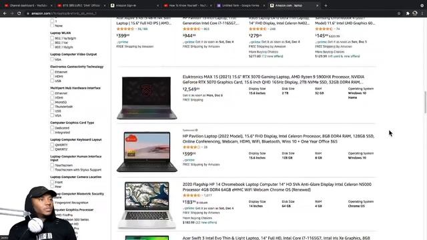Check the None filter option
The width and height of the screenshot is (427, 240).
[52, 25]
